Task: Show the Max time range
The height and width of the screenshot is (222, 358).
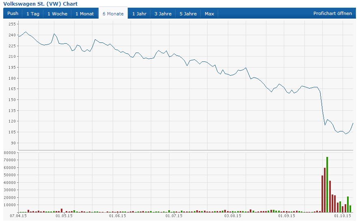Action: [209, 14]
